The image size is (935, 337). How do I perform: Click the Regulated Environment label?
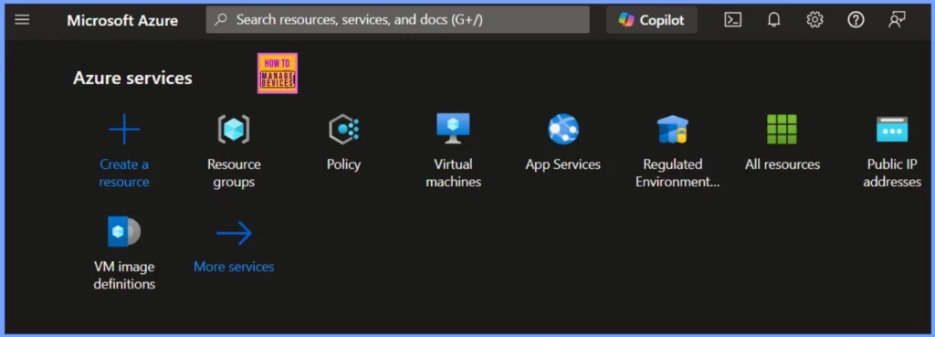coord(678,173)
